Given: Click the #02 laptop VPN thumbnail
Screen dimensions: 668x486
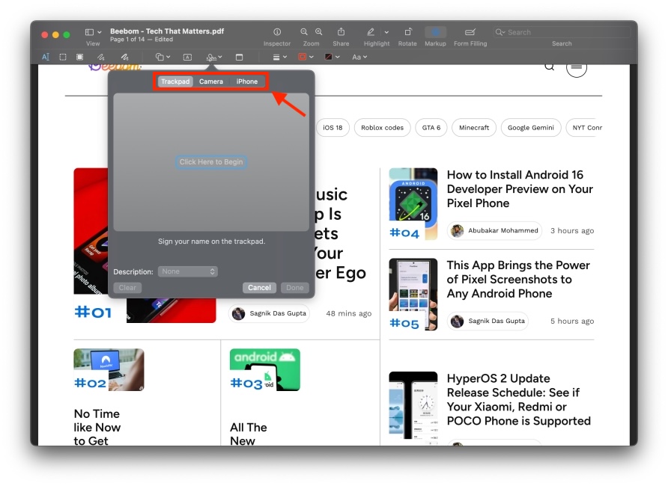Looking at the screenshot, I should 109,369.
